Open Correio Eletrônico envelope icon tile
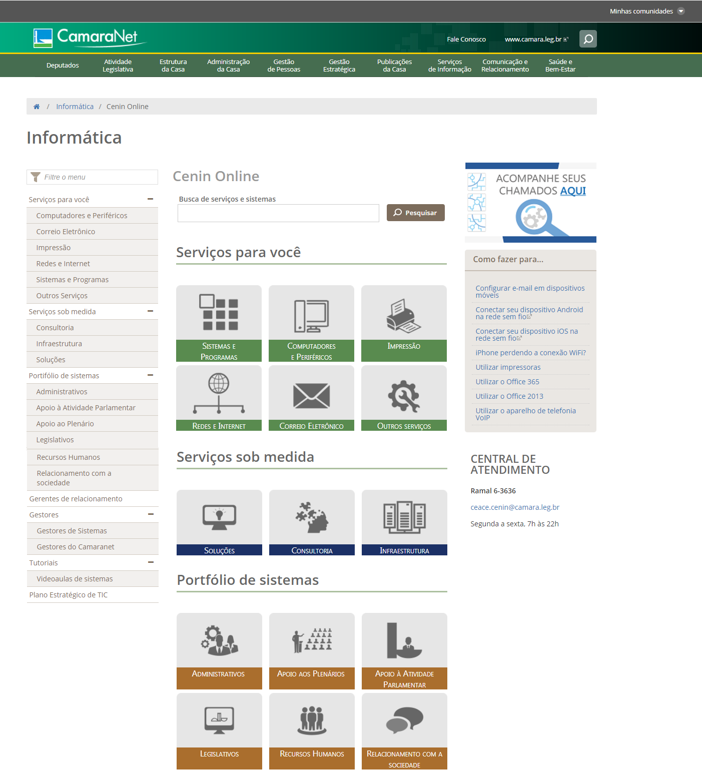Image resolution: width=702 pixels, height=776 pixels. [311, 395]
